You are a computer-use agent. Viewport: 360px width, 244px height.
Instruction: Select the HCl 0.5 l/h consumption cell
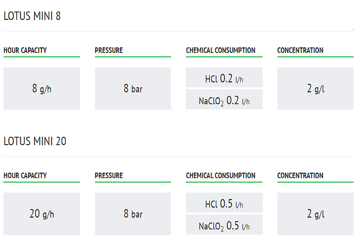click(x=224, y=202)
